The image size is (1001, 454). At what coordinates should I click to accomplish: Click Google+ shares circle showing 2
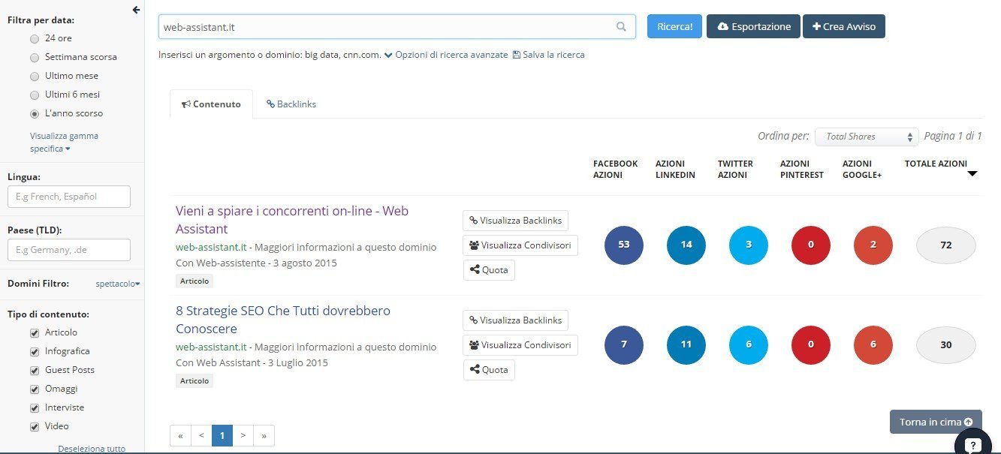[x=873, y=245]
